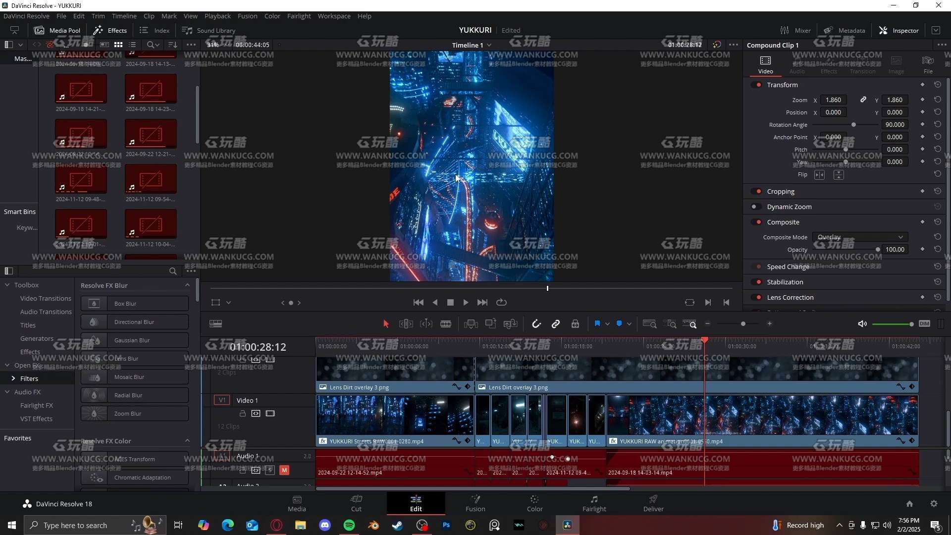
Task: Click the zoom link chain icon
Action: tap(863, 100)
